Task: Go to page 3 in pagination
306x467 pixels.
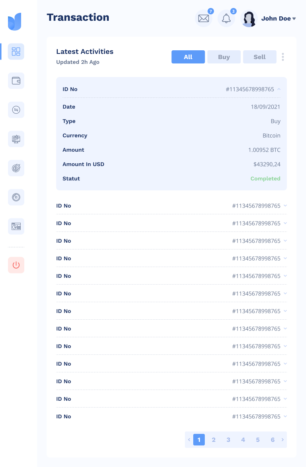Action: (x=228, y=439)
